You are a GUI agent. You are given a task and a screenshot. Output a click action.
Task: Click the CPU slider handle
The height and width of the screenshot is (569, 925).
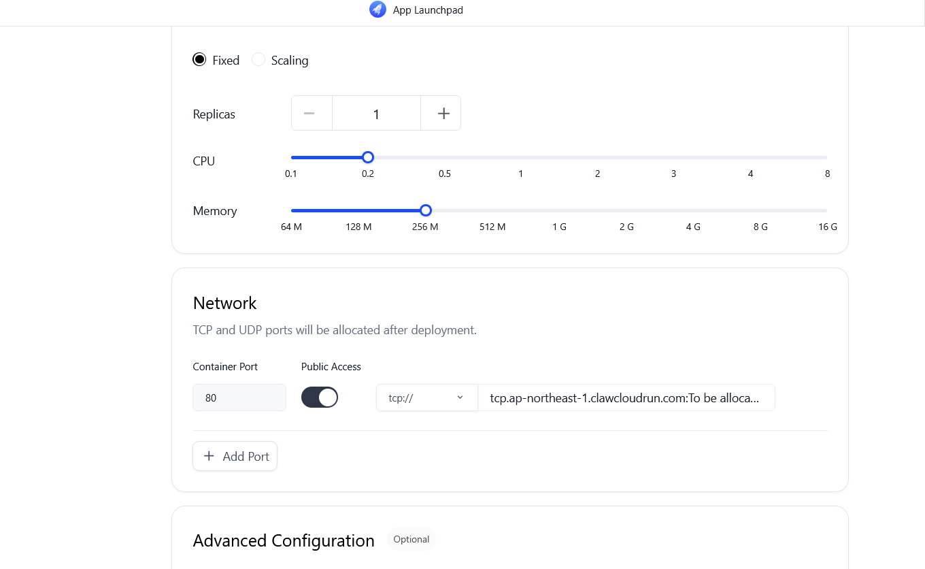pos(368,157)
